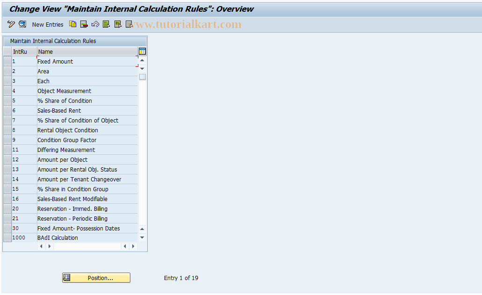Select row selector for Fixed Amount

tap(7, 61)
